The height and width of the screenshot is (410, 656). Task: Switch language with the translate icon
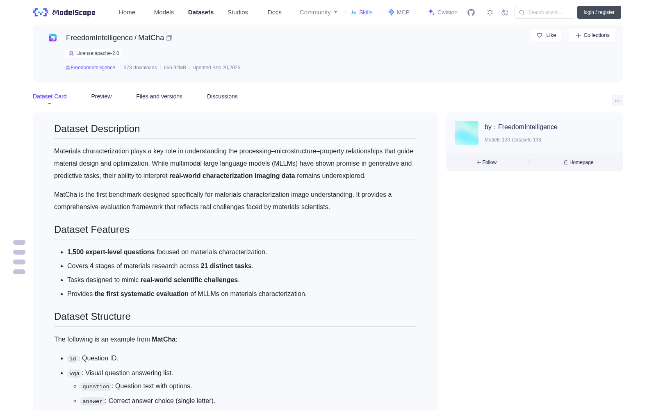pos(505,12)
